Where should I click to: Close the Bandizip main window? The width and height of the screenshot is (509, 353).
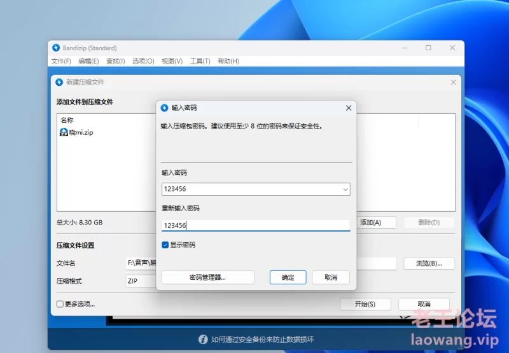(x=452, y=48)
